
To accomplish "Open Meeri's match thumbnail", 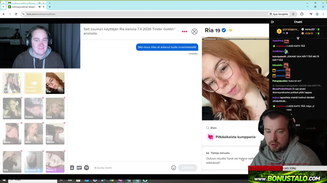I will tap(55, 162).
